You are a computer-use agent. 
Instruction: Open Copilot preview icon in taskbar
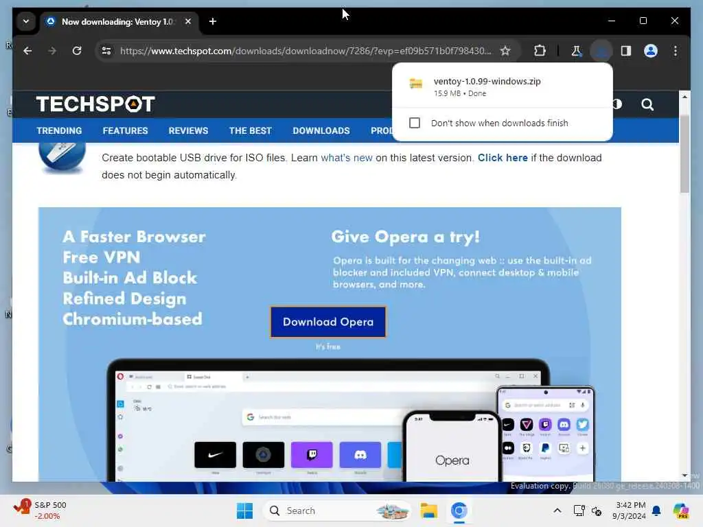click(680, 511)
